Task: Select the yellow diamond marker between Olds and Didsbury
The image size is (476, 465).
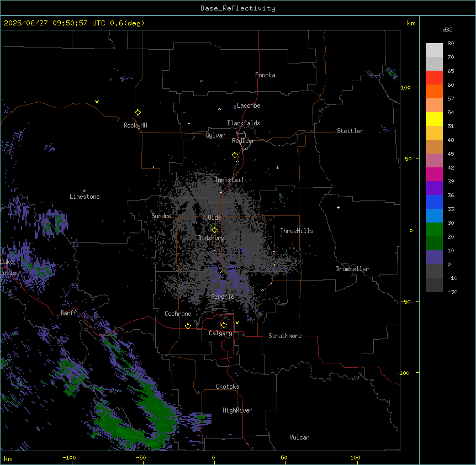Action: click(x=214, y=230)
